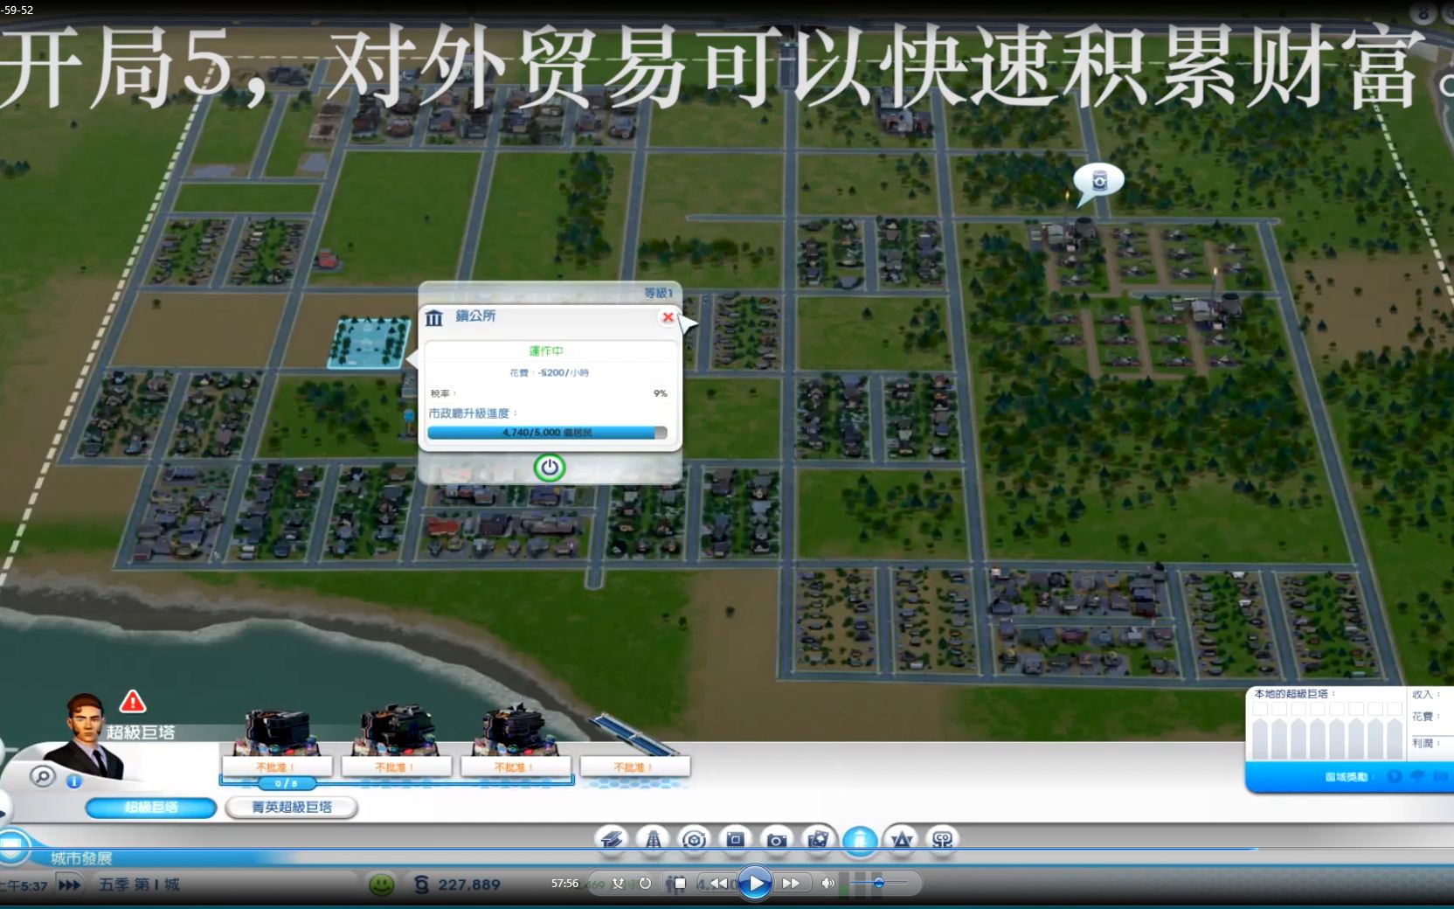Toggle shuffle mode in media player
The image size is (1454, 909).
[x=619, y=883]
